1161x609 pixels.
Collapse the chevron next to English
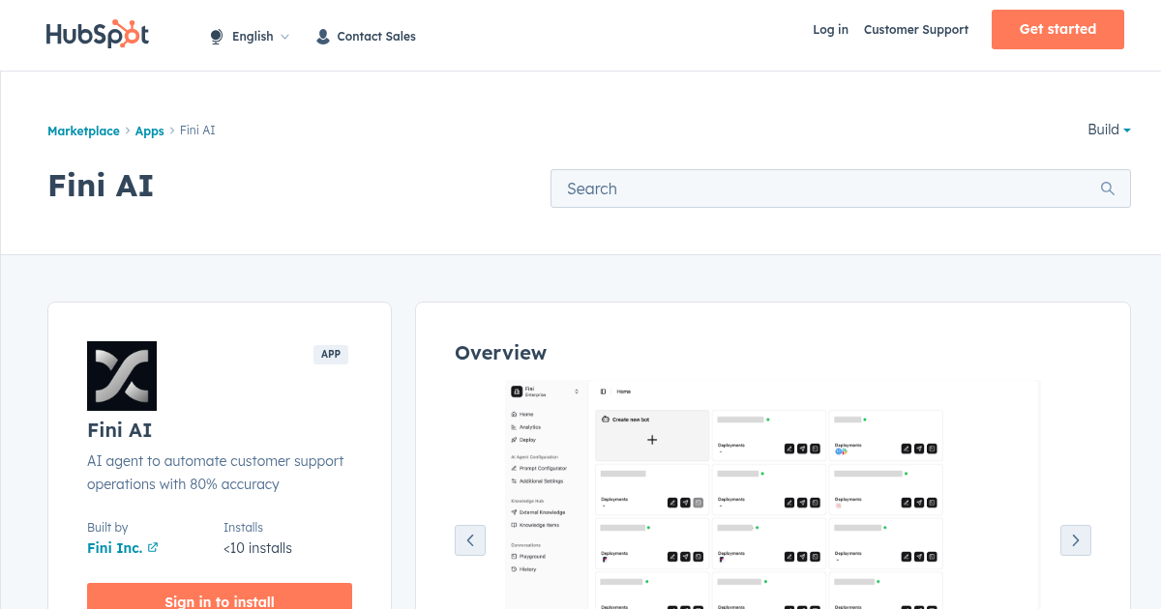(x=285, y=37)
